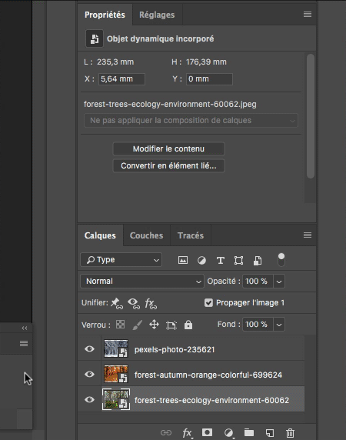This screenshot has height=440, width=346.
Task: Open the left panel hamburger menu
Action: click(24, 343)
